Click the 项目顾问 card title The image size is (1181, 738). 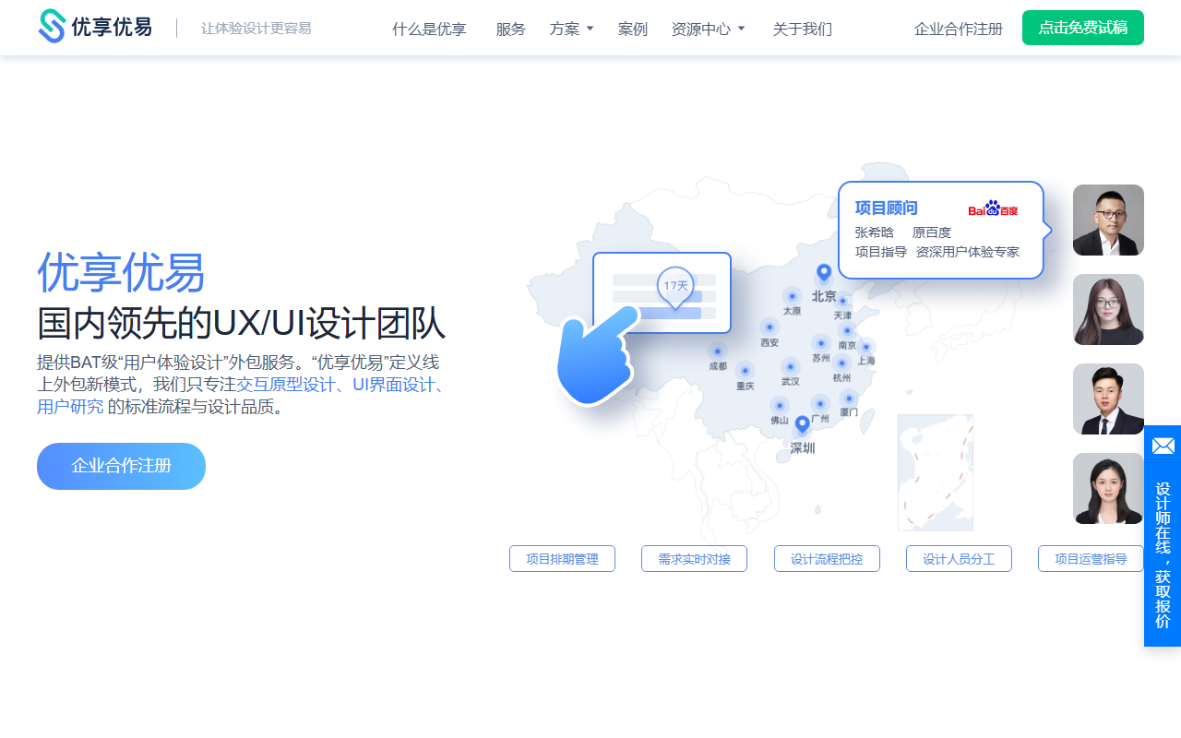(886, 208)
